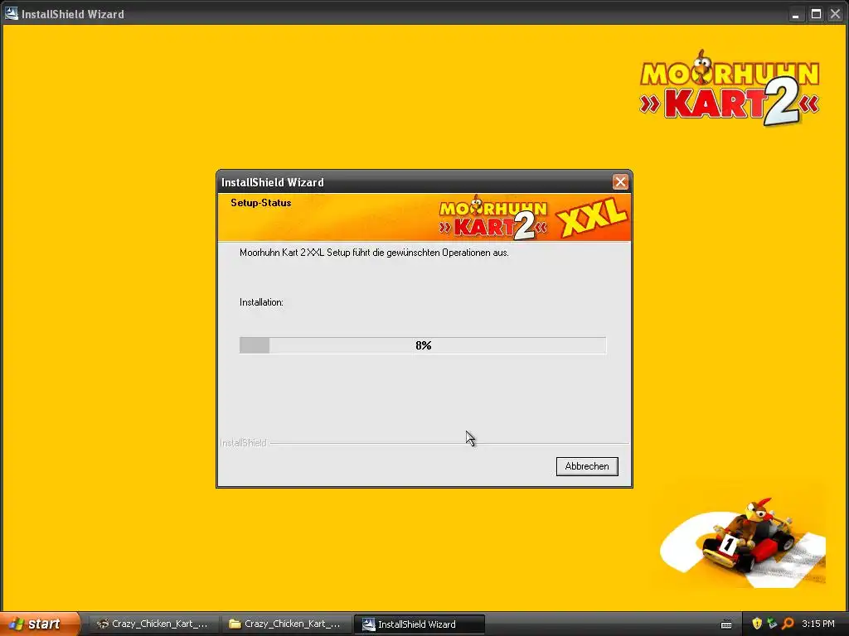This screenshot has height=636, width=849.
Task: Click the Moorhuhn Kart 2 logo top right
Action: tap(729, 88)
